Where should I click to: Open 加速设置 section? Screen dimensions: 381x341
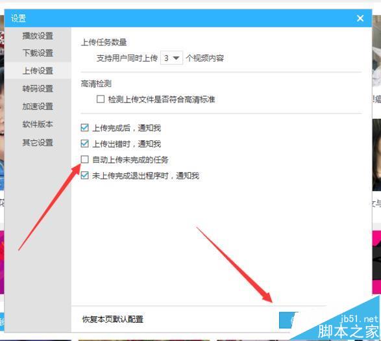click(38, 106)
